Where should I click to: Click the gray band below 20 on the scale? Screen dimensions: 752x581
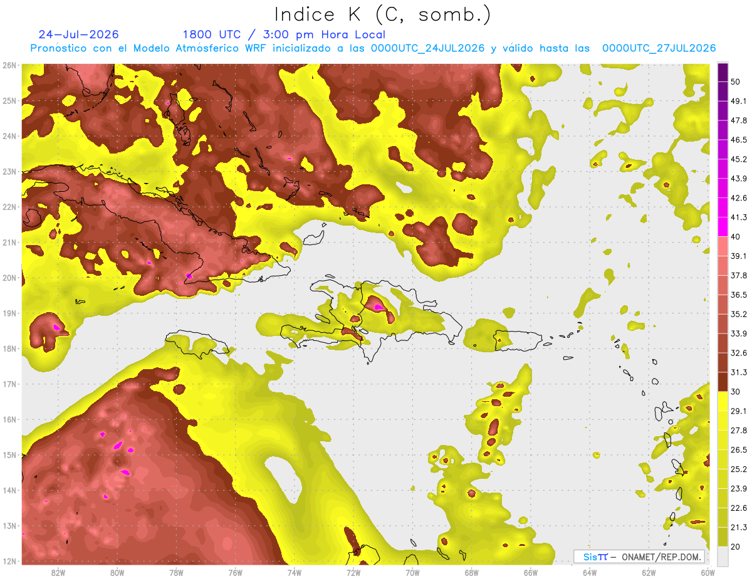(723, 555)
